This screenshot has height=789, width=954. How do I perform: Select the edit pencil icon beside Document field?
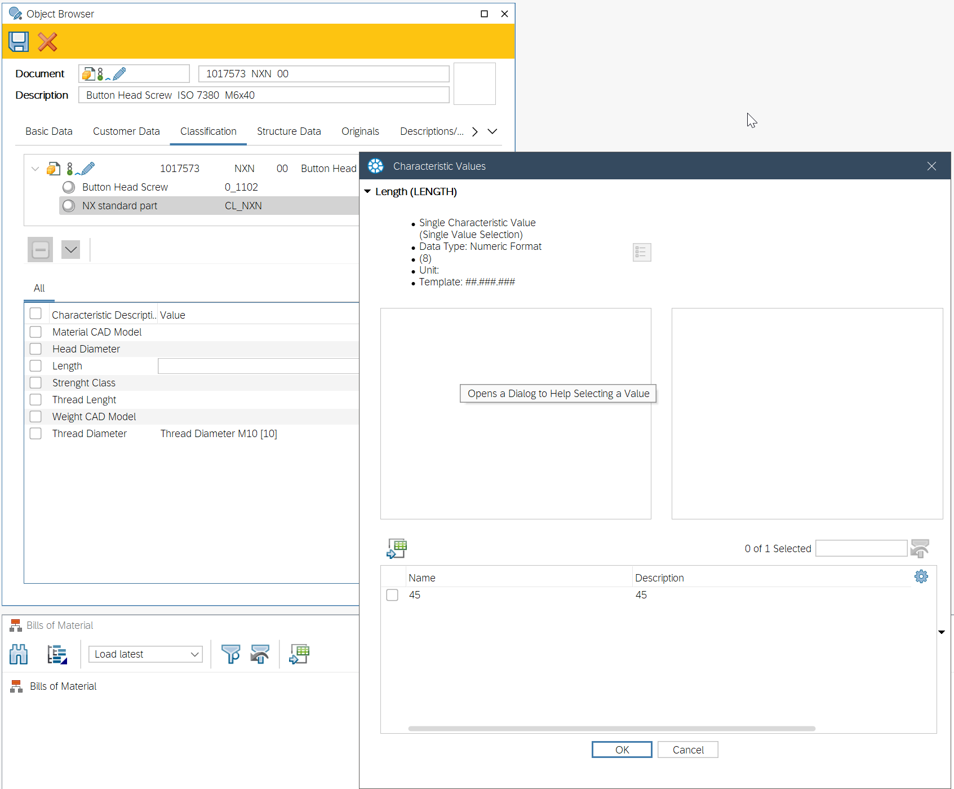click(x=119, y=73)
